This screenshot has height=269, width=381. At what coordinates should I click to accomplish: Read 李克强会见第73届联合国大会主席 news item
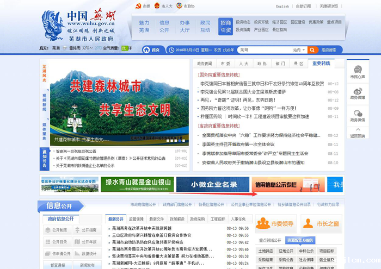[x=243, y=92]
